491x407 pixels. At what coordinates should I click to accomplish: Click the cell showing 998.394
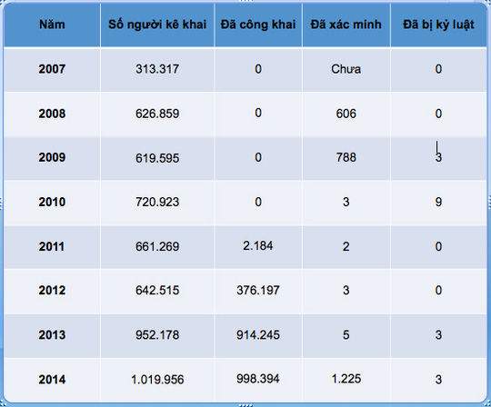(258, 380)
